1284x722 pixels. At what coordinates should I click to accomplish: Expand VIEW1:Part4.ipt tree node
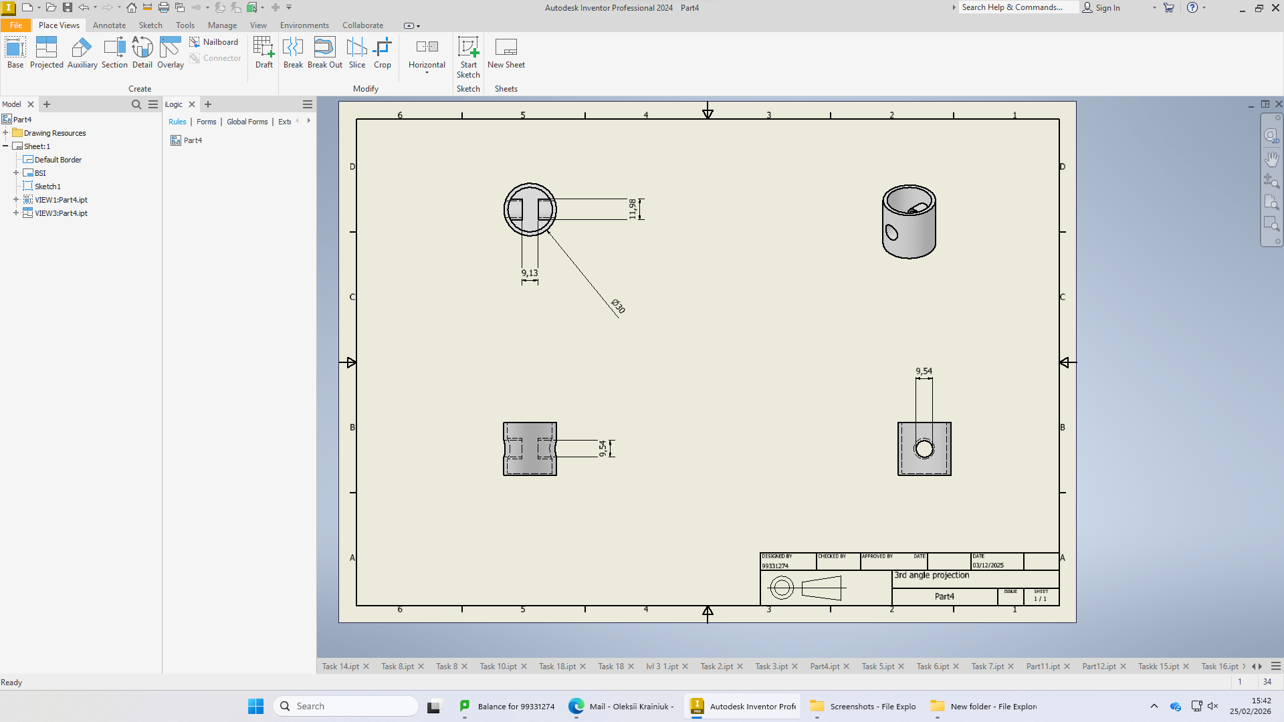16,199
